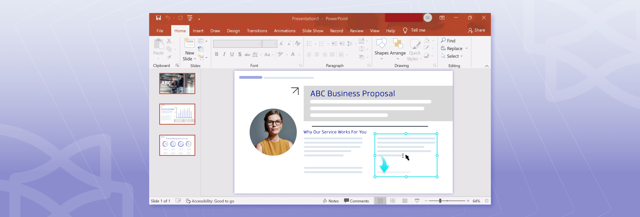The image size is (640, 217).
Task: Undo the last action
Action: coord(168,18)
